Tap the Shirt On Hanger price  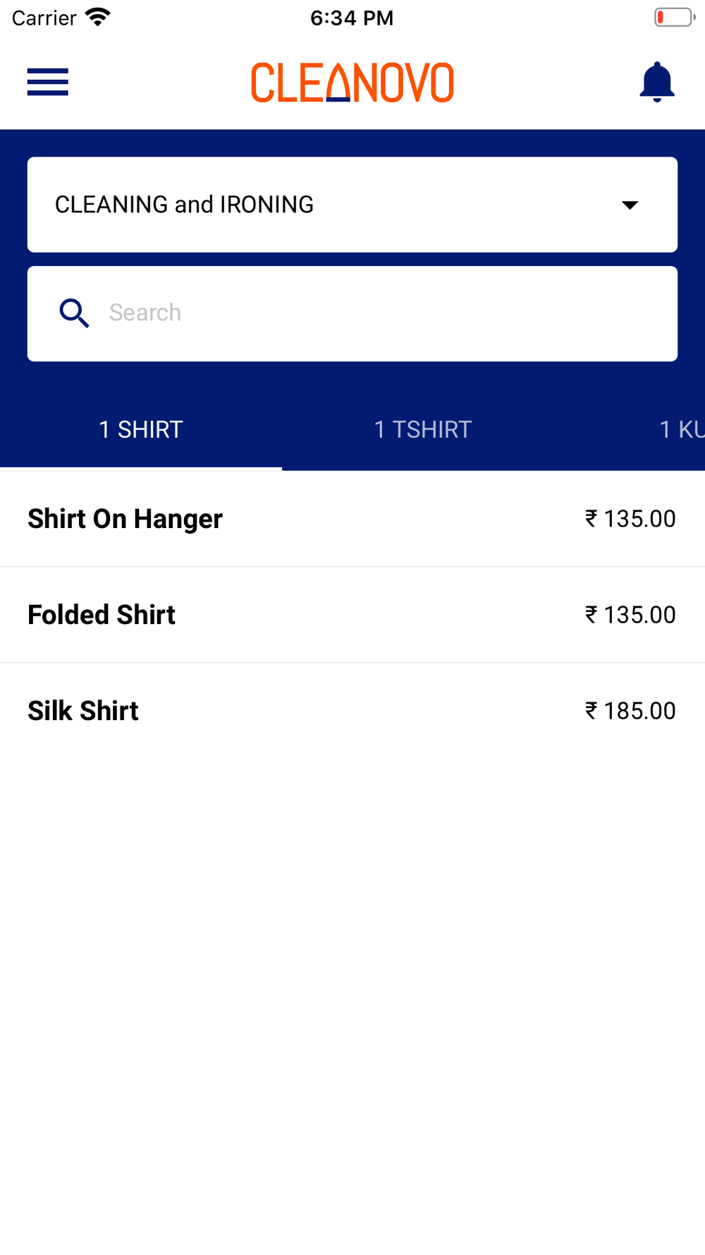pos(630,519)
